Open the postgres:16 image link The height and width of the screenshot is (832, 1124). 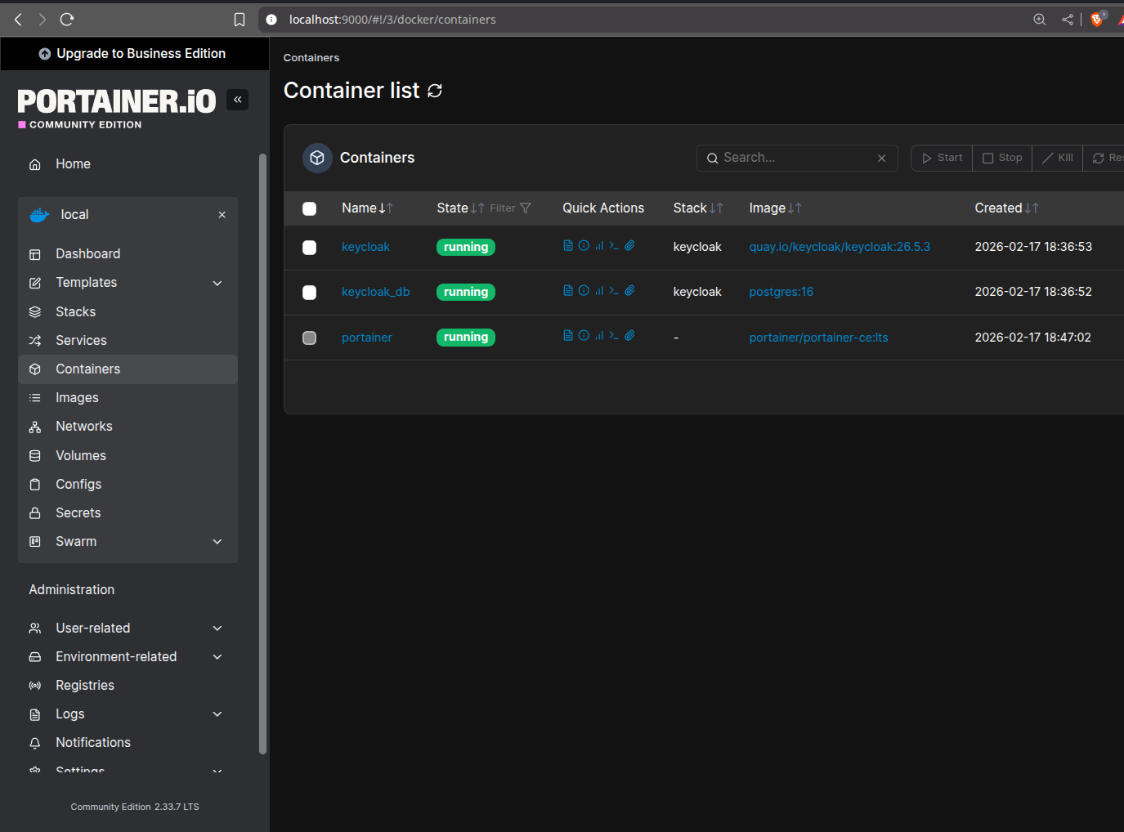[781, 292]
